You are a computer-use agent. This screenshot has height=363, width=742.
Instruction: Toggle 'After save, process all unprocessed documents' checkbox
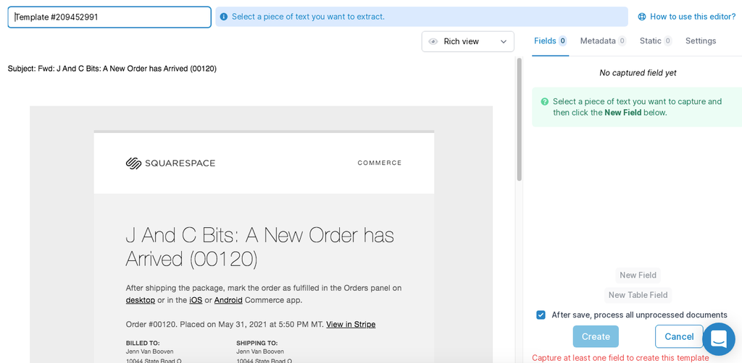[541, 315]
